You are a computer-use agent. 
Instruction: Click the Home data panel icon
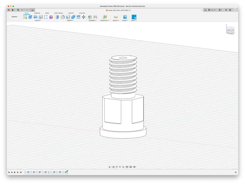tap(32, 10)
